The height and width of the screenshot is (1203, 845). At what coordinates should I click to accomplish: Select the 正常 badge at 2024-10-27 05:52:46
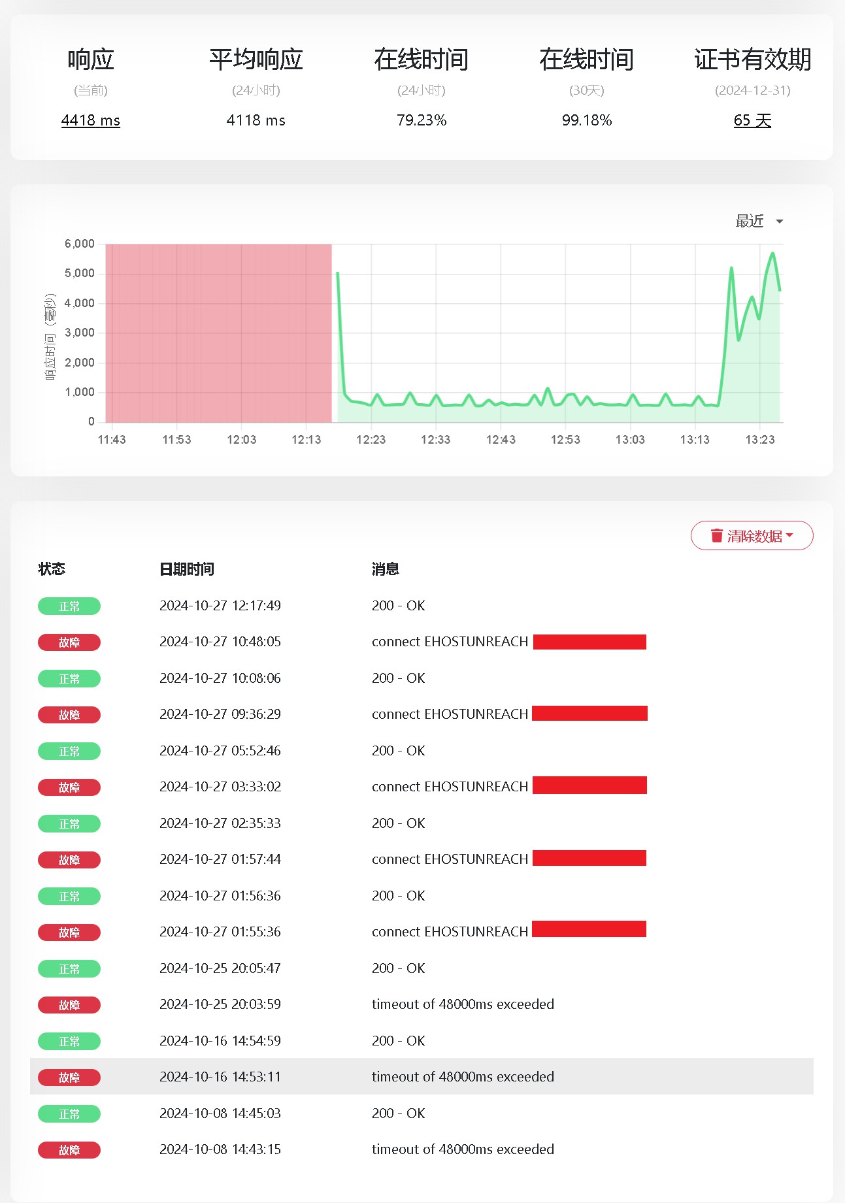coord(69,751)
